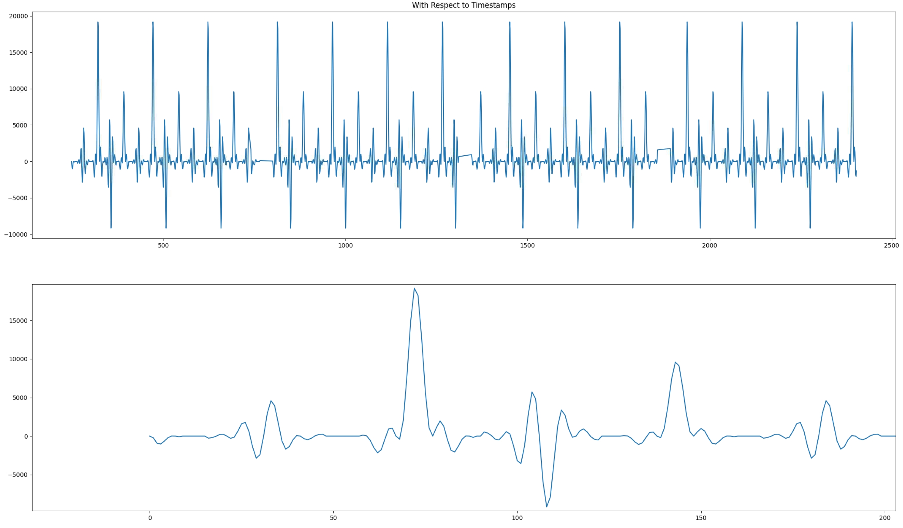Click the 0 x-axis label, bottom plot

pyautogui.click(x=150, y=518)
